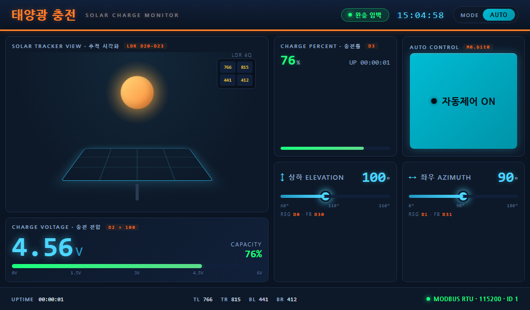
Task: Click the clock reading 15:04:58
Action: coord(420,15)
